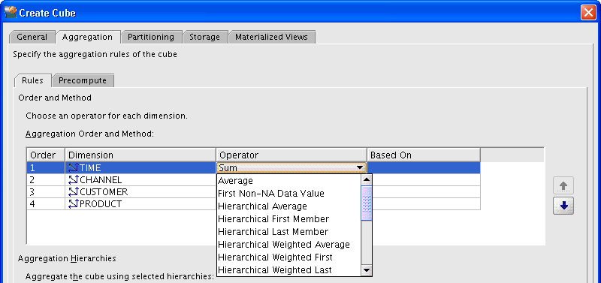Viewport: 601px width, 283px height.
Task: Click the operator list scrollbar thumb
Action: point(367,203)
